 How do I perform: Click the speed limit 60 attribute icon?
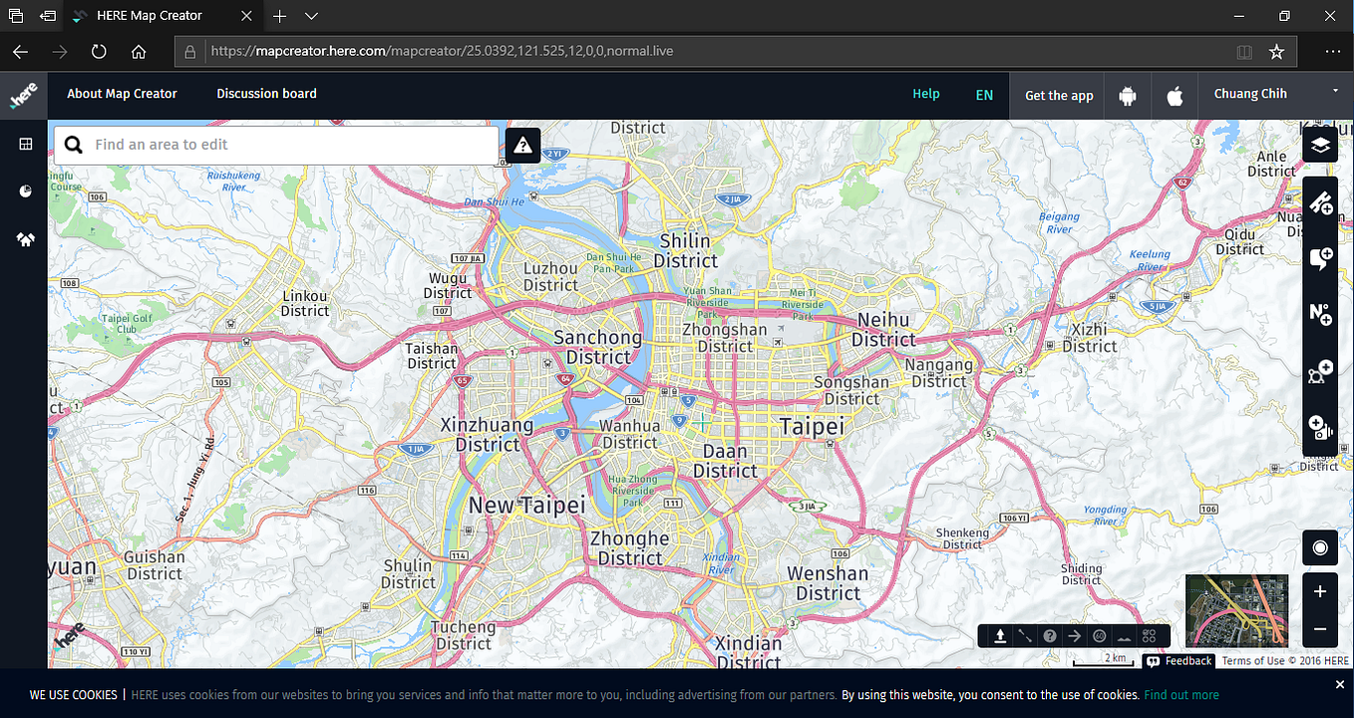[x=1099, y=635]
